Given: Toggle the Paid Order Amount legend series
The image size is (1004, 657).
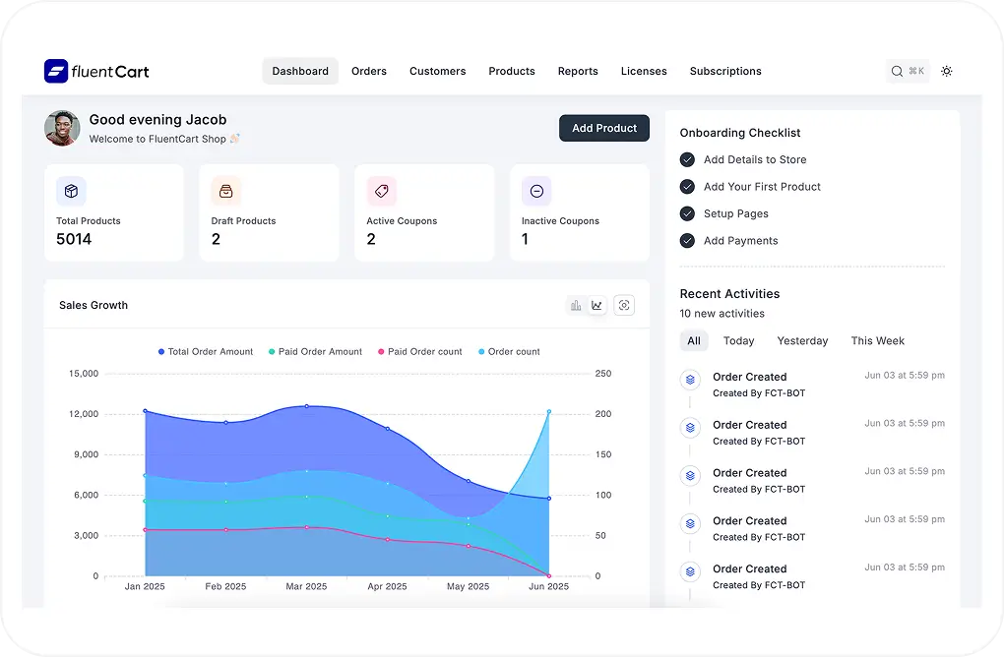Looking at the screenshot, I should tap(314, 351).
